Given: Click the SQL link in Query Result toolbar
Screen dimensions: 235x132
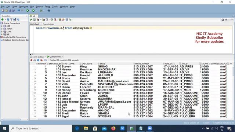Looking at the screenshot, I should tap(45, 60).
